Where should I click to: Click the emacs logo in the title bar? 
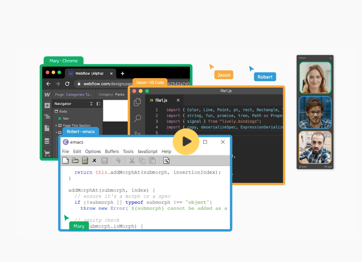pyautogui.click(x=65, y=142)
